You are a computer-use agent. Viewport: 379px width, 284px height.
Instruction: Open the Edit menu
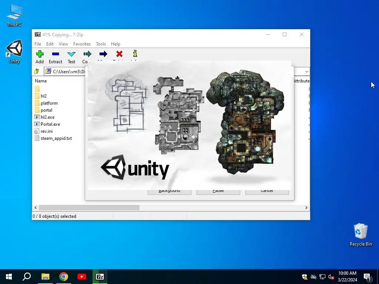click(x=50, y=44)
